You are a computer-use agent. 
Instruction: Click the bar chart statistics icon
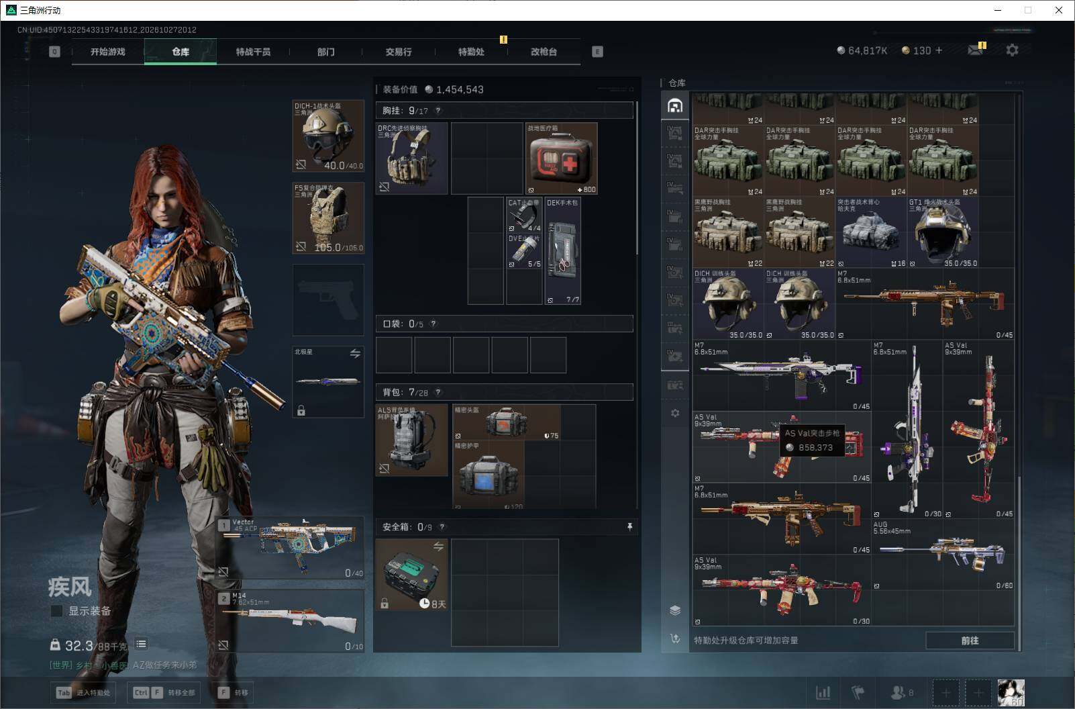click(823, 692)
